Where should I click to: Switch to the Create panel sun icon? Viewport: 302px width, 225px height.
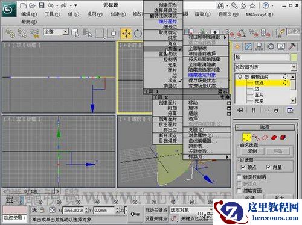coord(237,47)
